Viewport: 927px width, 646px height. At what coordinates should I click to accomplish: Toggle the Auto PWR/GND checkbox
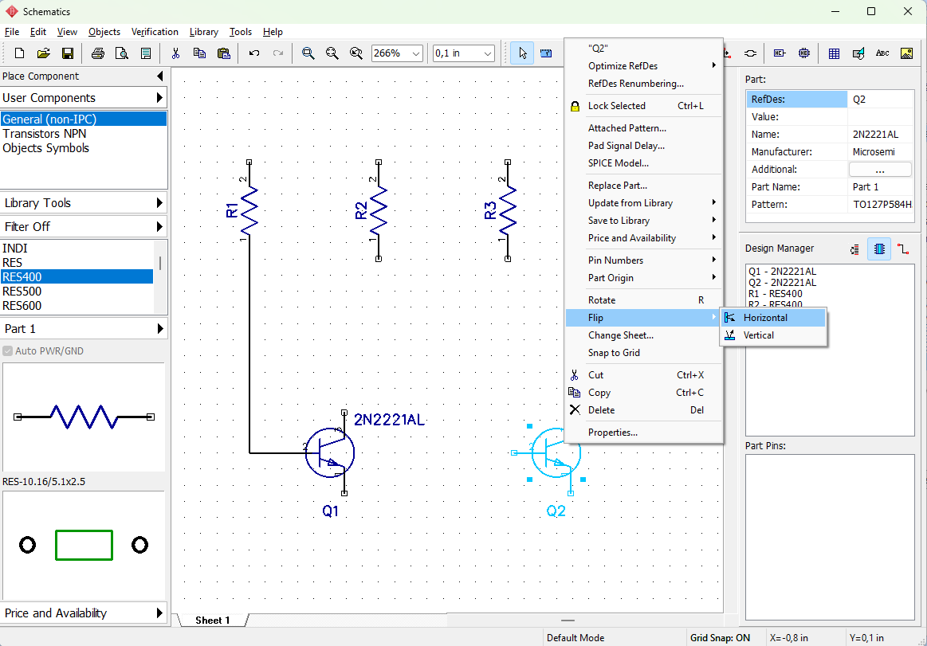(8, 351)
